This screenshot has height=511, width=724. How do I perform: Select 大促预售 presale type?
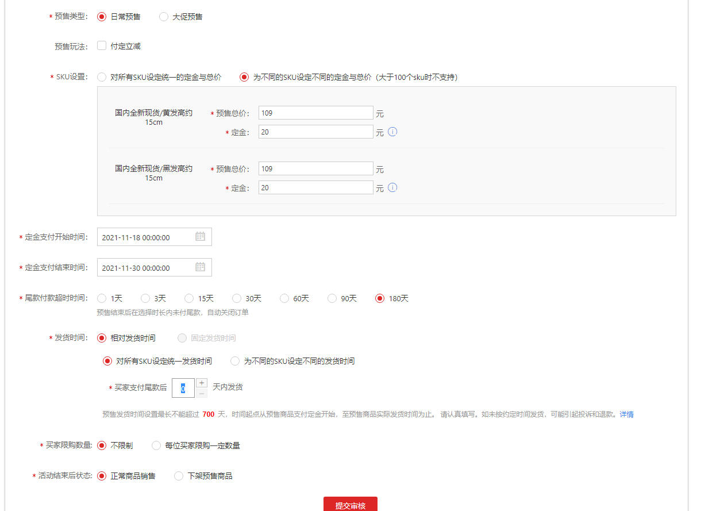pyautogui.click(x=164, y=17)
